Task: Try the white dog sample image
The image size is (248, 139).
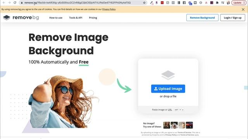Action: (x=174, y=125)
